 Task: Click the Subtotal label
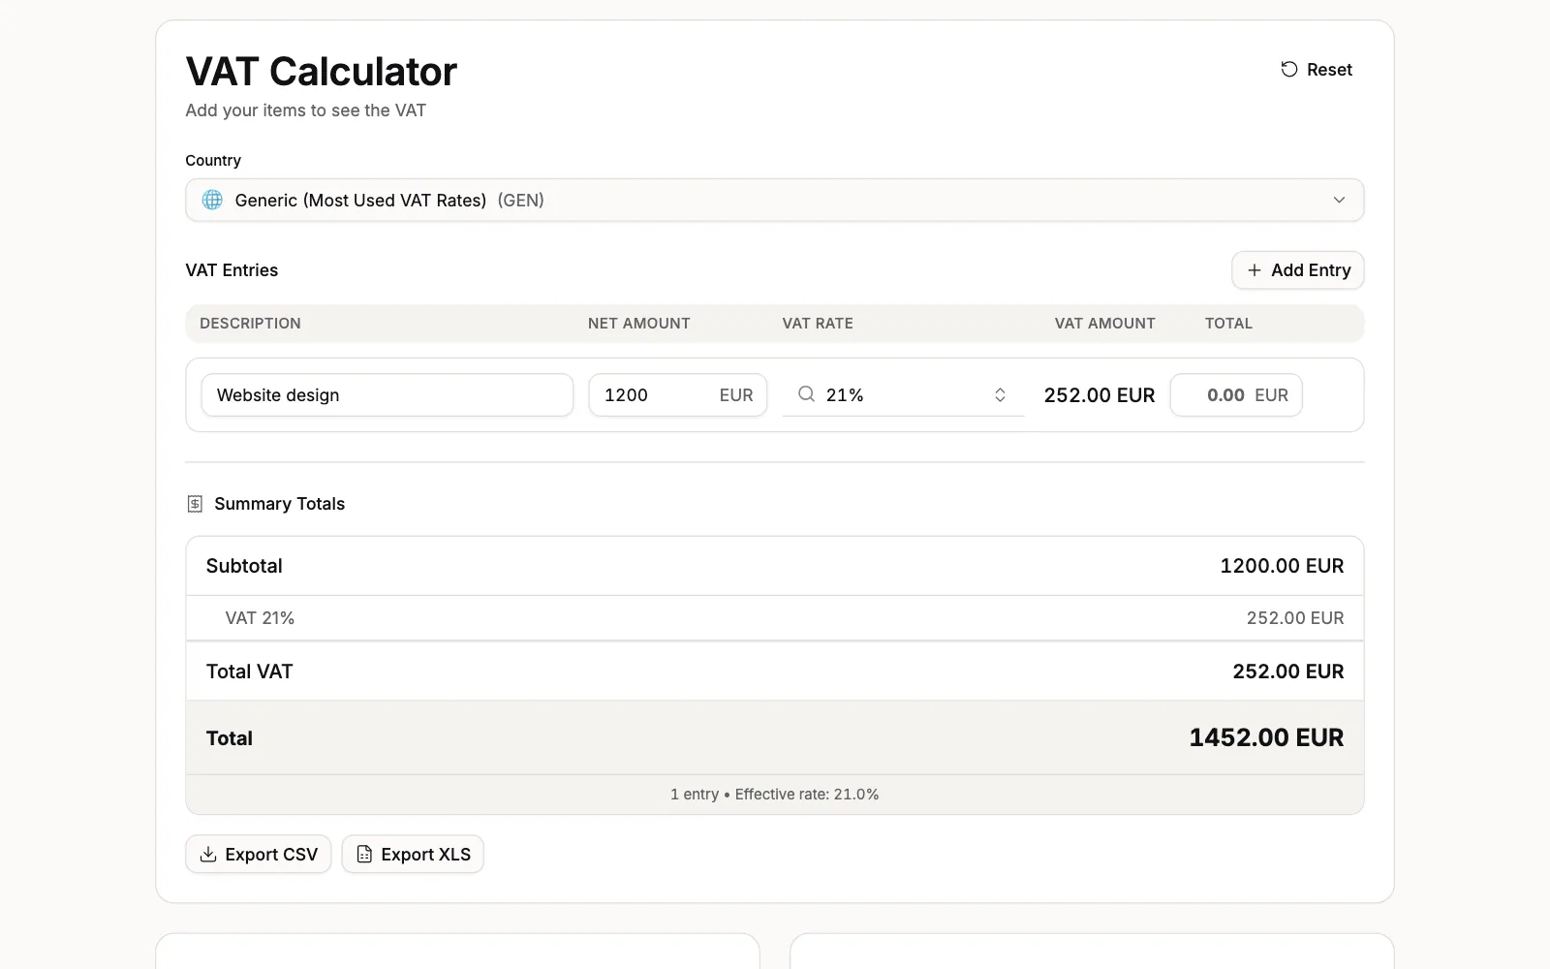click(x=244, y=566)
